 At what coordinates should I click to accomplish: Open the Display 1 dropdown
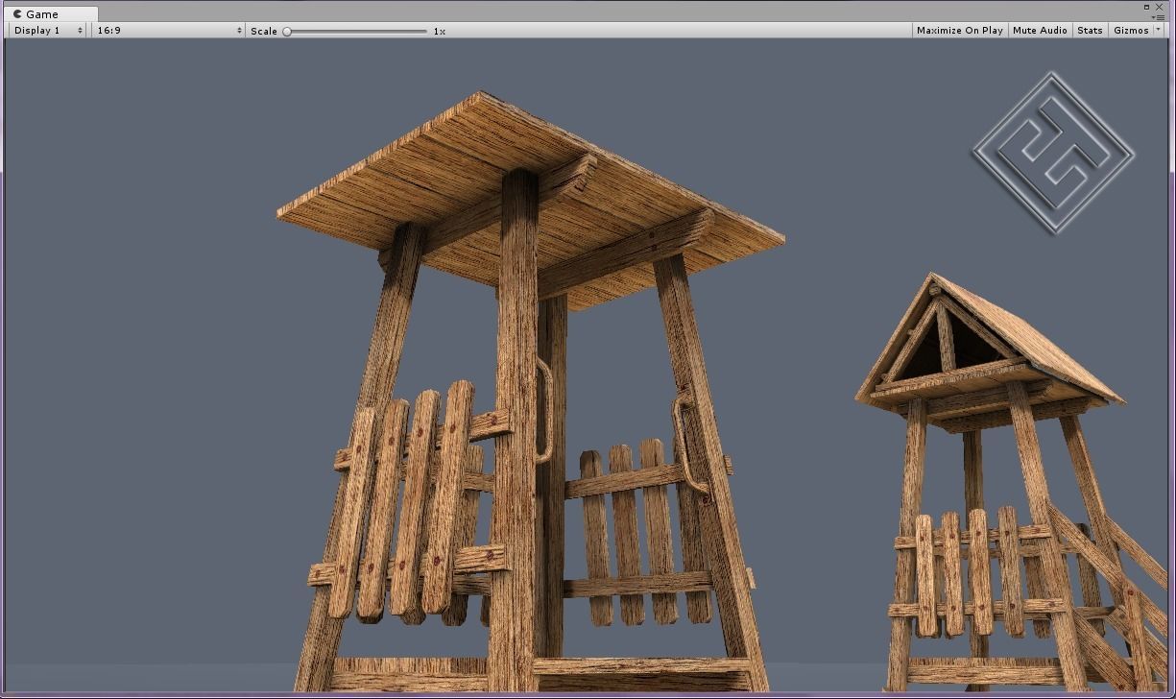48,31
